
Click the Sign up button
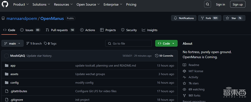pyautogui.click(x=237, y=4)
